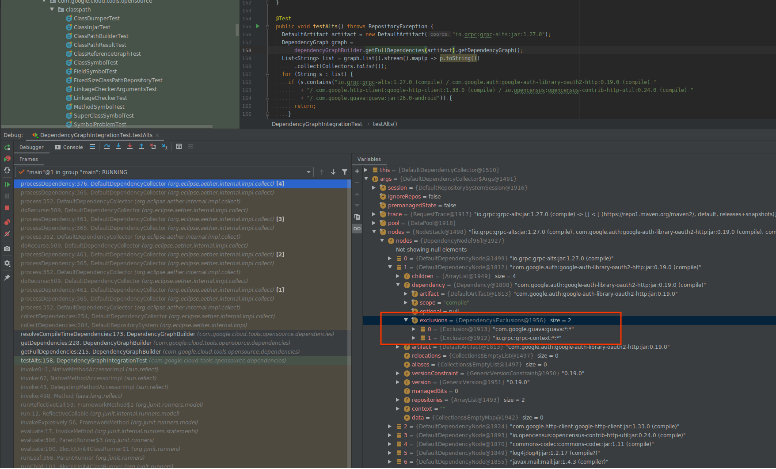Add a new watch with plus icon
Screen dimensions: 776x469
[x=357, y=172]
